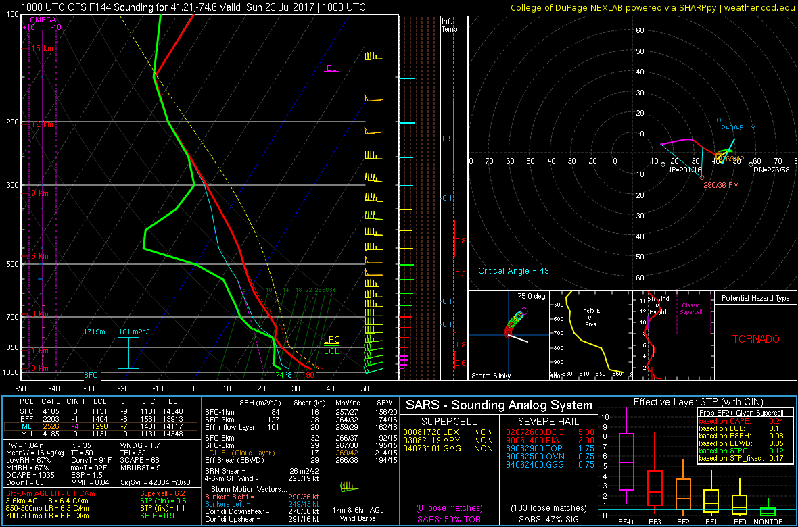Click the 1km & 6km wind barb icon
The height and width of the screenshot is (527, 798).
[348, 486]
